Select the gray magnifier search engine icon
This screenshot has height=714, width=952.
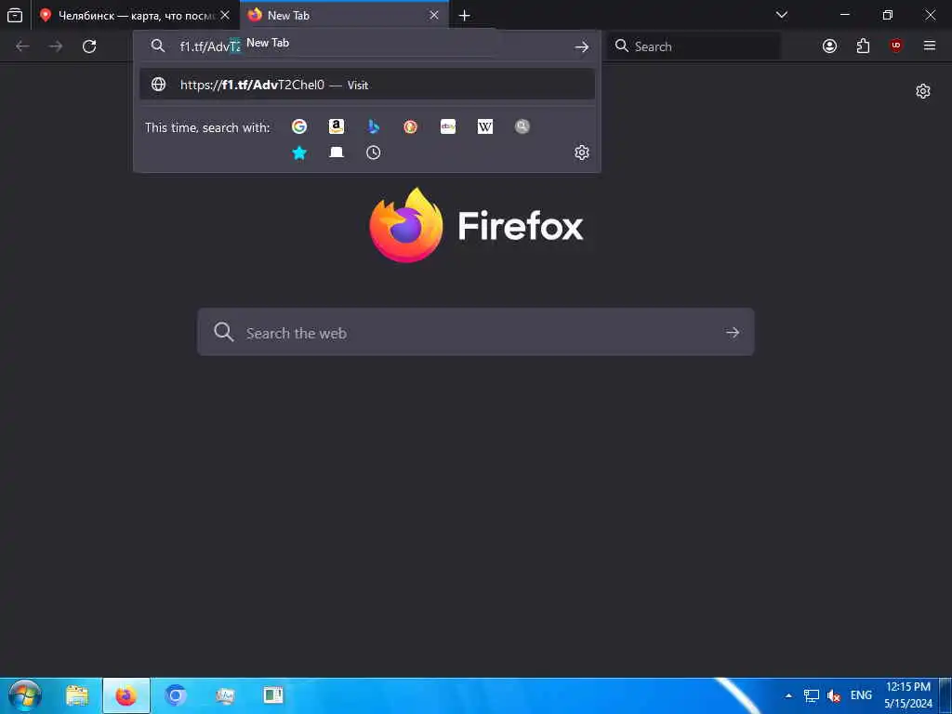click(522, 126)
